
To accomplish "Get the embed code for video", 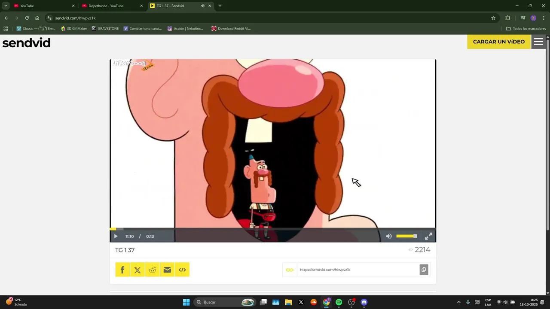I will coord(182,270).
